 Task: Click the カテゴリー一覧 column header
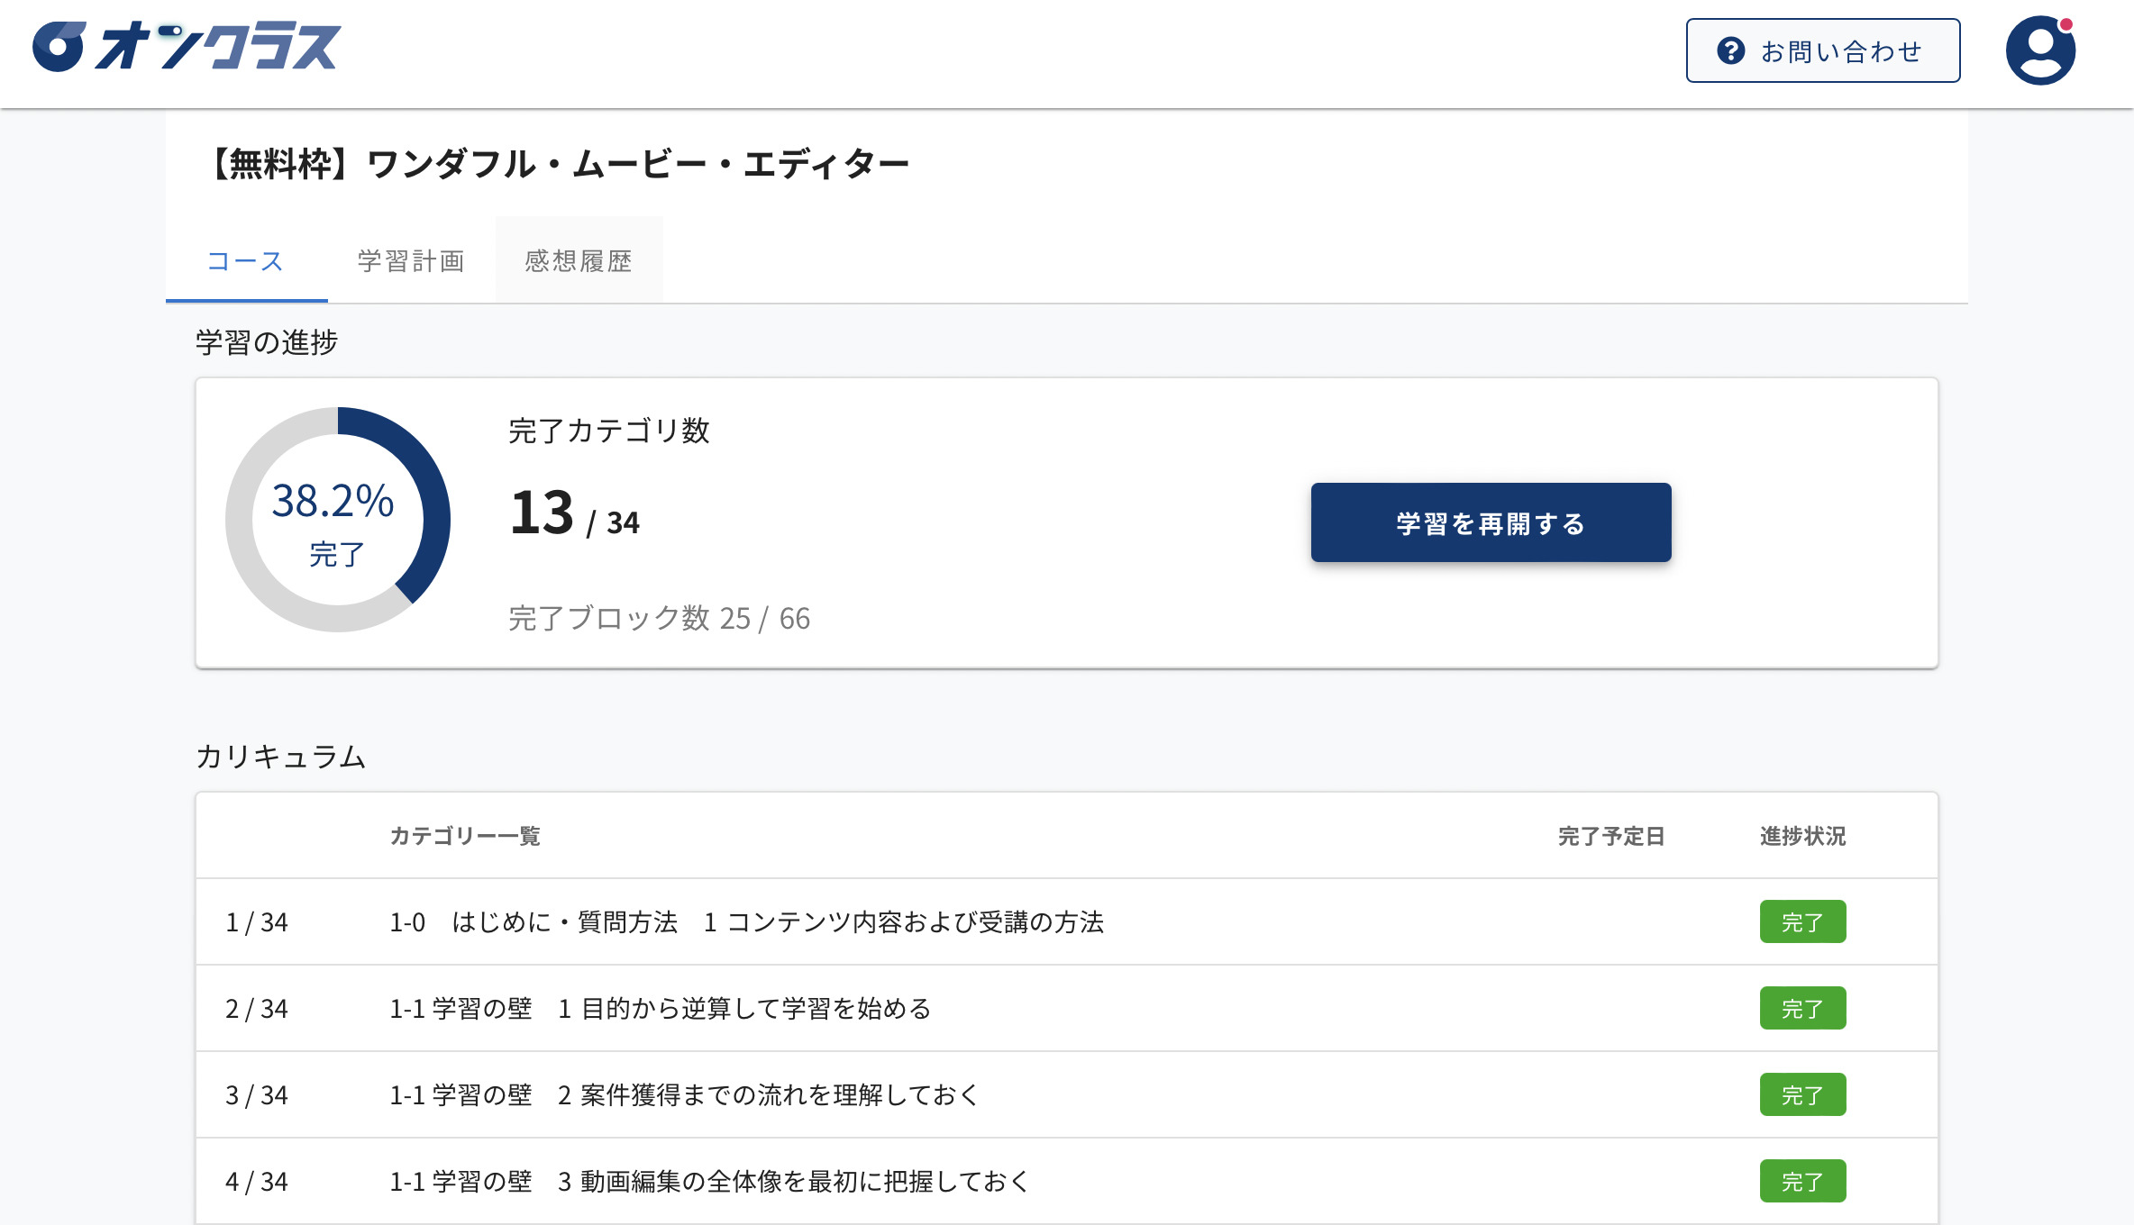[x=465, y=836]
